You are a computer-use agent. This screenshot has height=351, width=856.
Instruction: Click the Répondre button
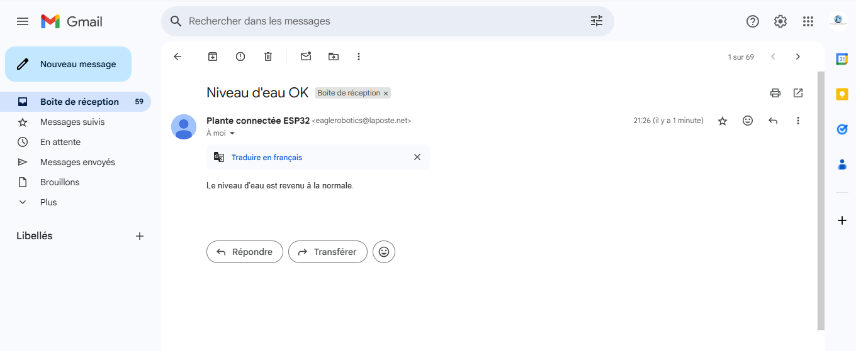point(245,252)
